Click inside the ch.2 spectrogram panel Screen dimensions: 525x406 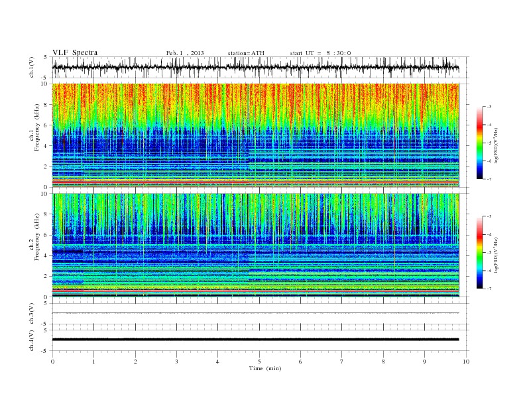255,245
